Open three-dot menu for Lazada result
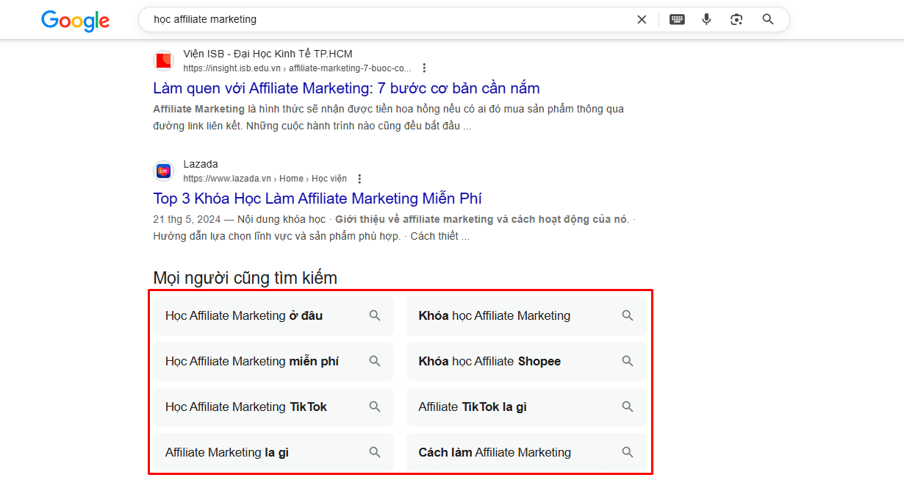904x497 pixels. coord(359,179)
